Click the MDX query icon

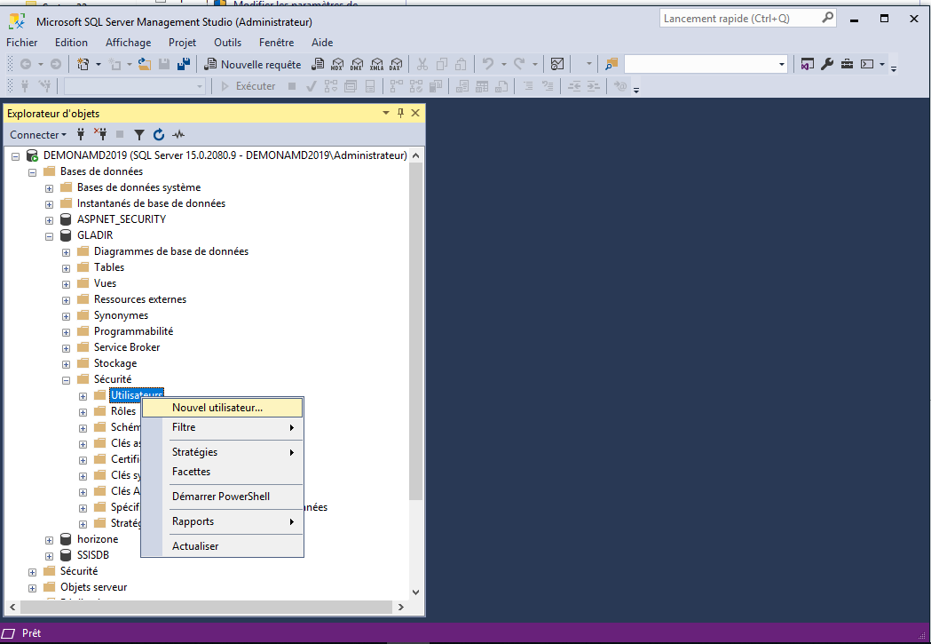pos(337,64)
